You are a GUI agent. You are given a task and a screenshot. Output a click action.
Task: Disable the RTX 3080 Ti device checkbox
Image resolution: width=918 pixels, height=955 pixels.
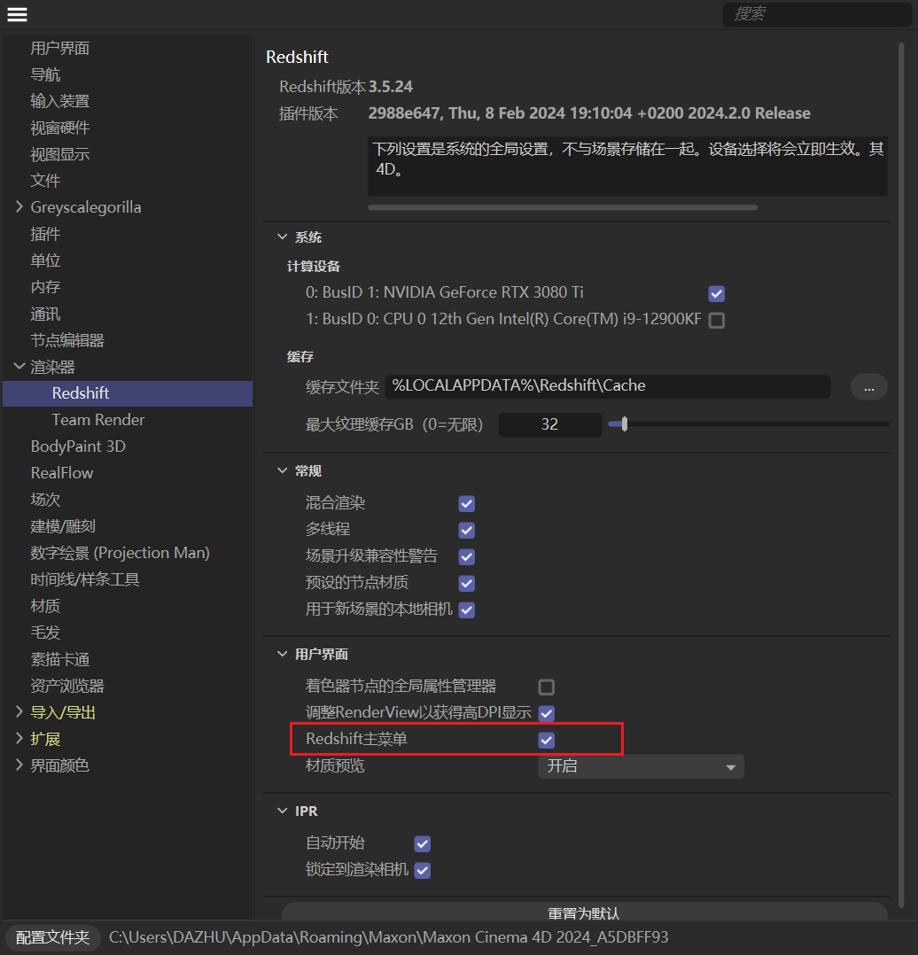coord(715,292)
